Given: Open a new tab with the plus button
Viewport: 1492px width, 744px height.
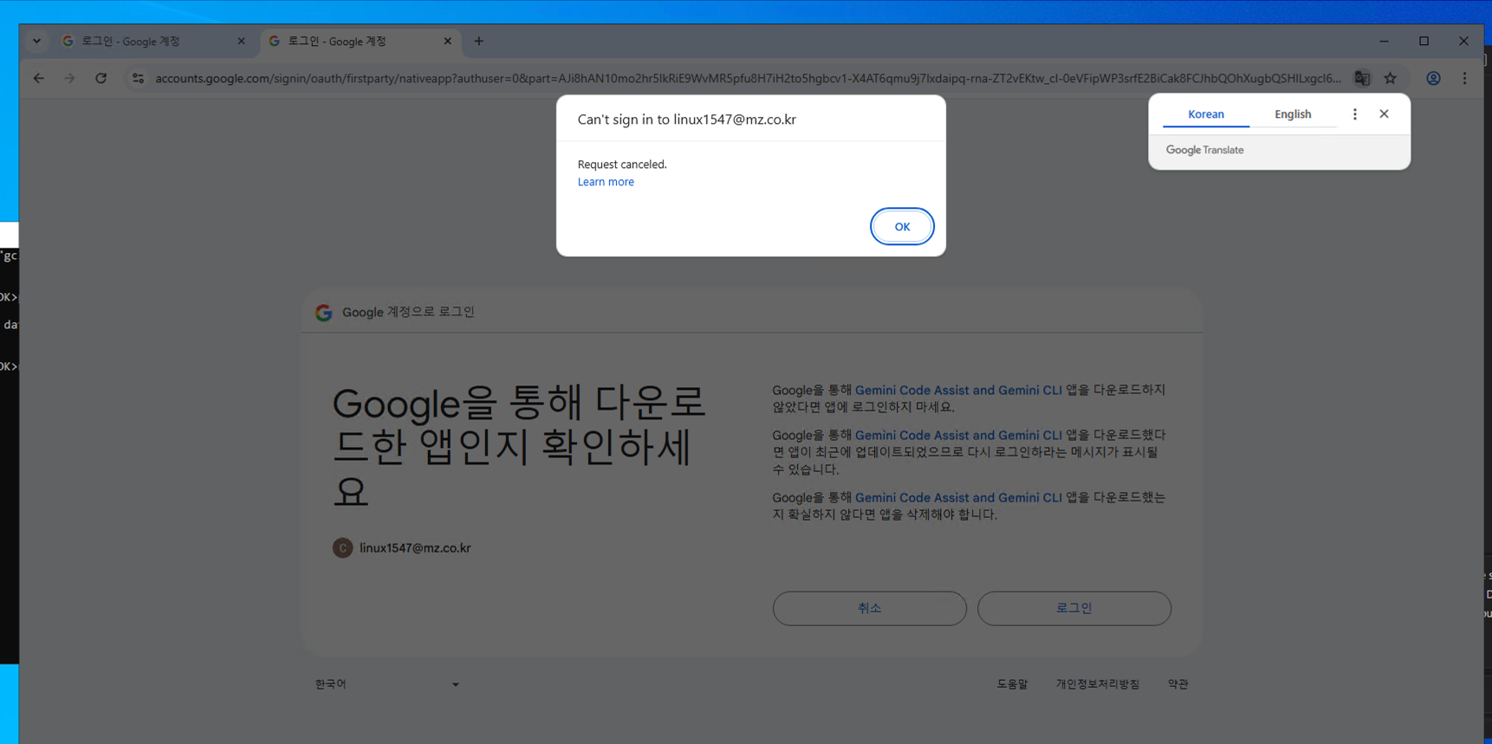Looking at the screenshot, I should (x=478, y=41).
